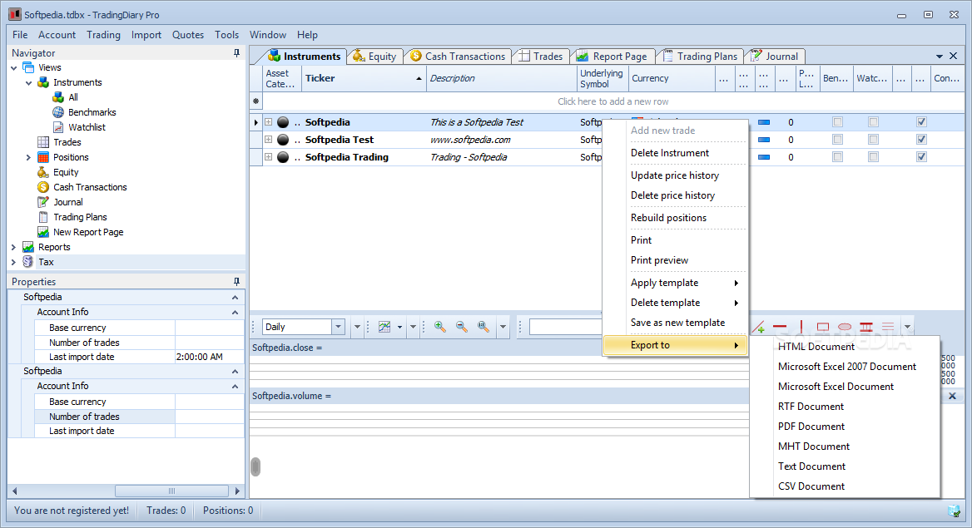Sort by the Ticker column header
Screen dimensions: 972x528
(x=364, y=78)
